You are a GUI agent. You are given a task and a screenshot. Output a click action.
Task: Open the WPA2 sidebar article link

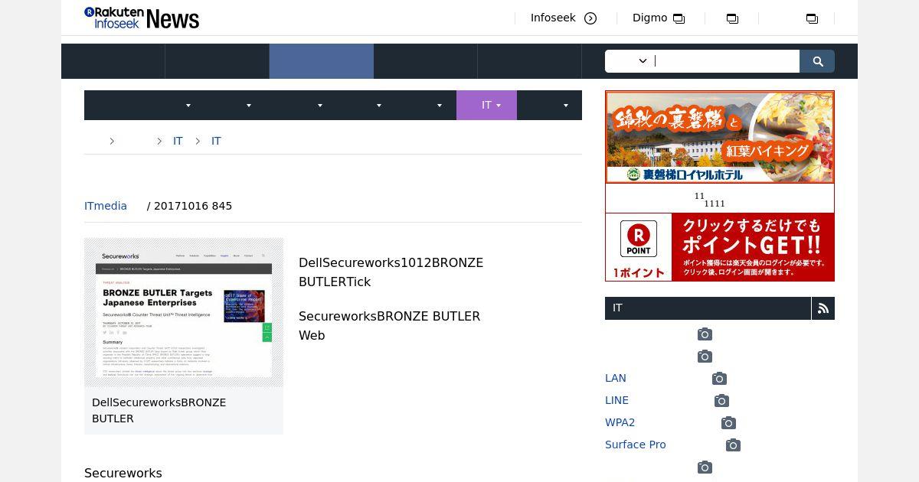620,422
